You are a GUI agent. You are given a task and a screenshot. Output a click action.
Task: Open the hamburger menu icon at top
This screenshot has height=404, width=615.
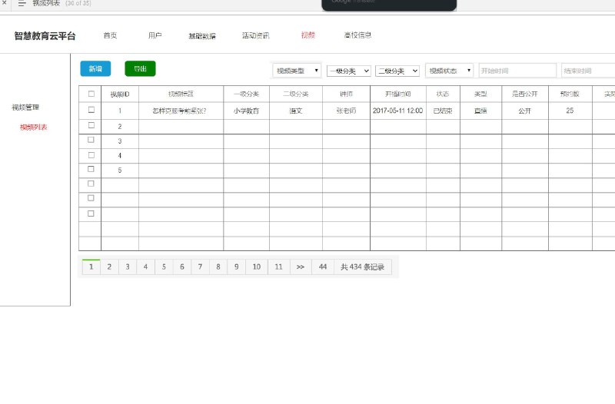point(22,3)
